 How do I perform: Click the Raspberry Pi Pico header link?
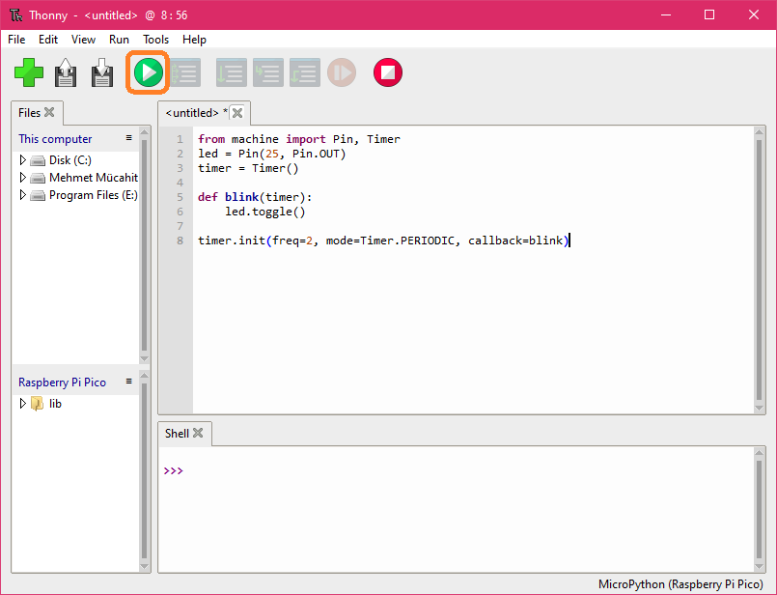click(x=62, y=382)
